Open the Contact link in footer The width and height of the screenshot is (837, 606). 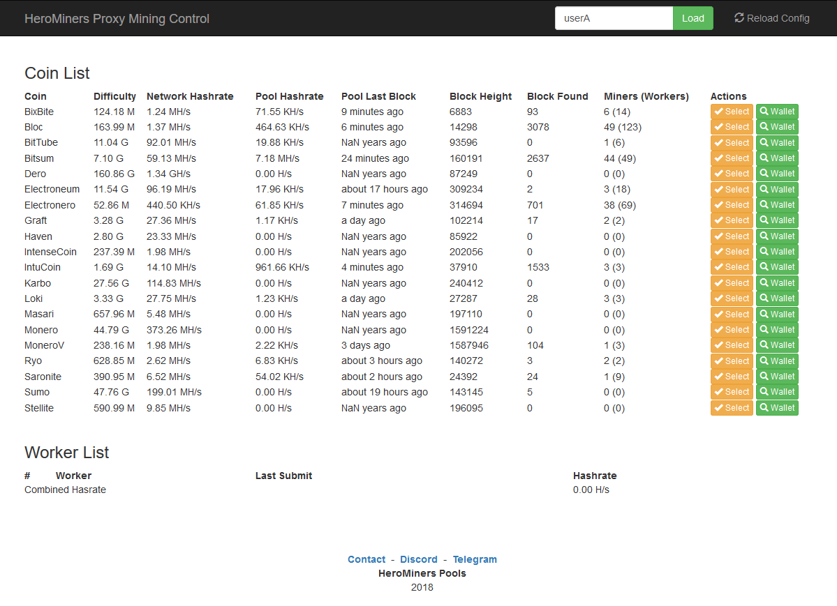(x=366, y=559)
